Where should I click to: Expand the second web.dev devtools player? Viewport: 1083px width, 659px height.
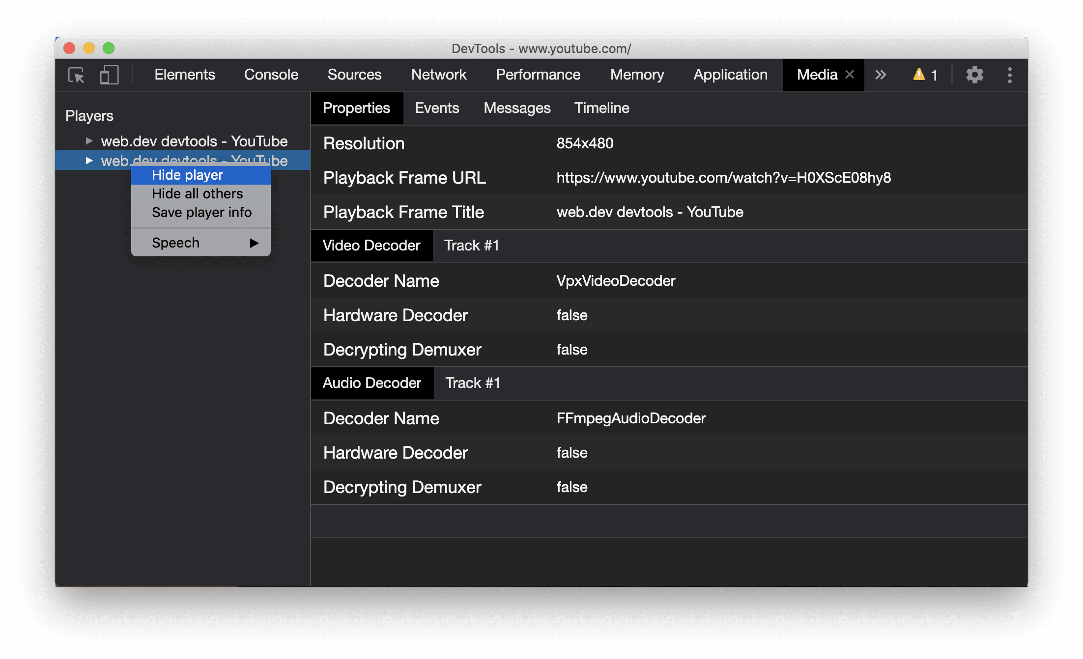click(89, 160)
